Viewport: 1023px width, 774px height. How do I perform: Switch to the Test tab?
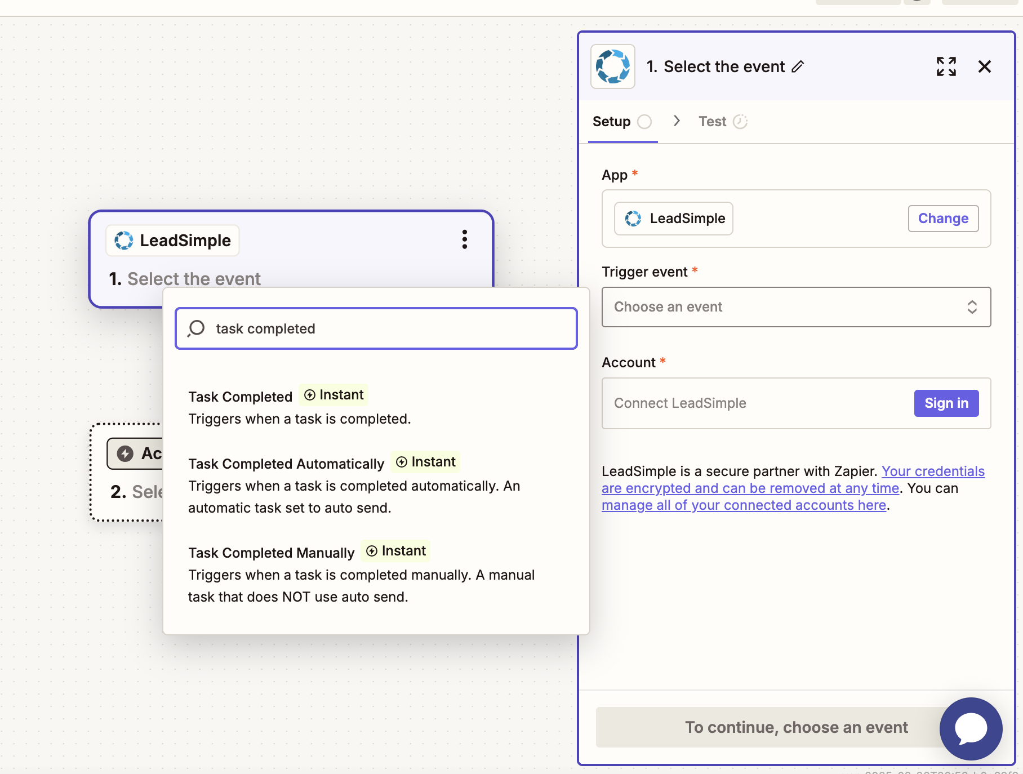[x=723, y=122]
